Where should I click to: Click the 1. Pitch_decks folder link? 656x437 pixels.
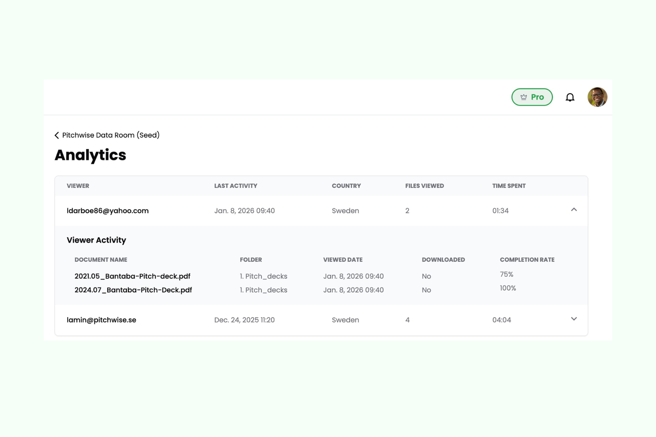[263, 276]
